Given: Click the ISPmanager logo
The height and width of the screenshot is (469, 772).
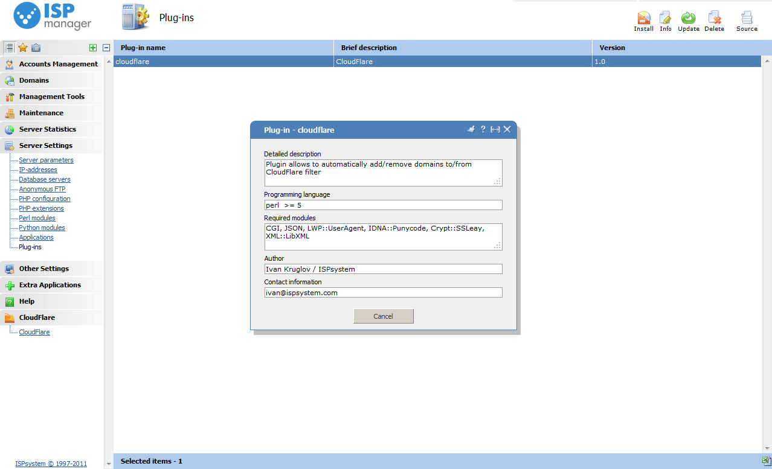Looking at the screenshot, I should coord(53,17).
